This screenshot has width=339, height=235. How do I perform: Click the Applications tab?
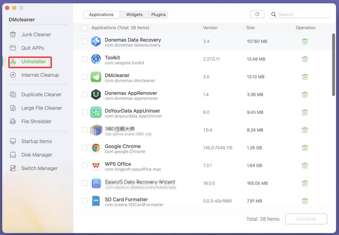tap(101, 15)
